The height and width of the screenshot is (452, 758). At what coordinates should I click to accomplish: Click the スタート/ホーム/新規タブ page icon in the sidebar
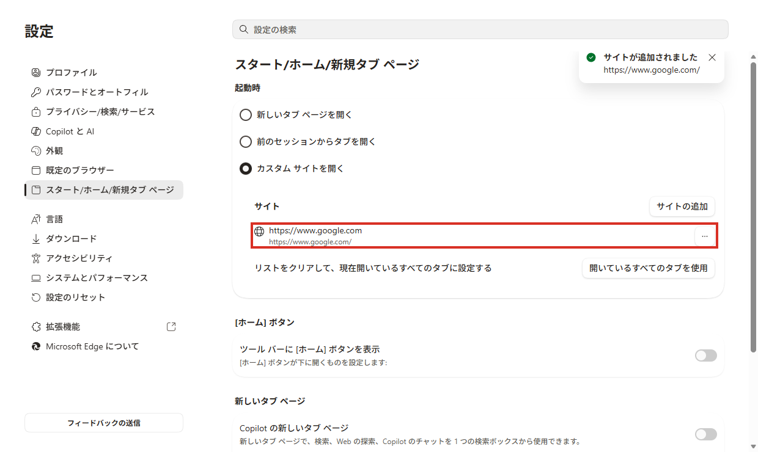35,190
